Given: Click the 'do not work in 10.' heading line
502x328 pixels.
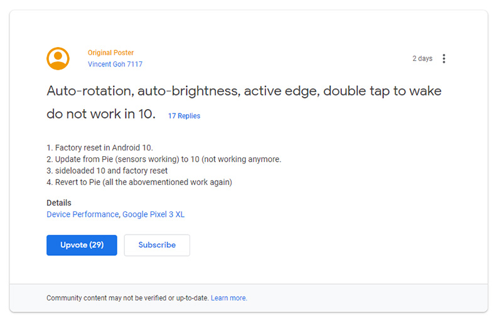Looking at the screenshot, I should click(101, 114).
